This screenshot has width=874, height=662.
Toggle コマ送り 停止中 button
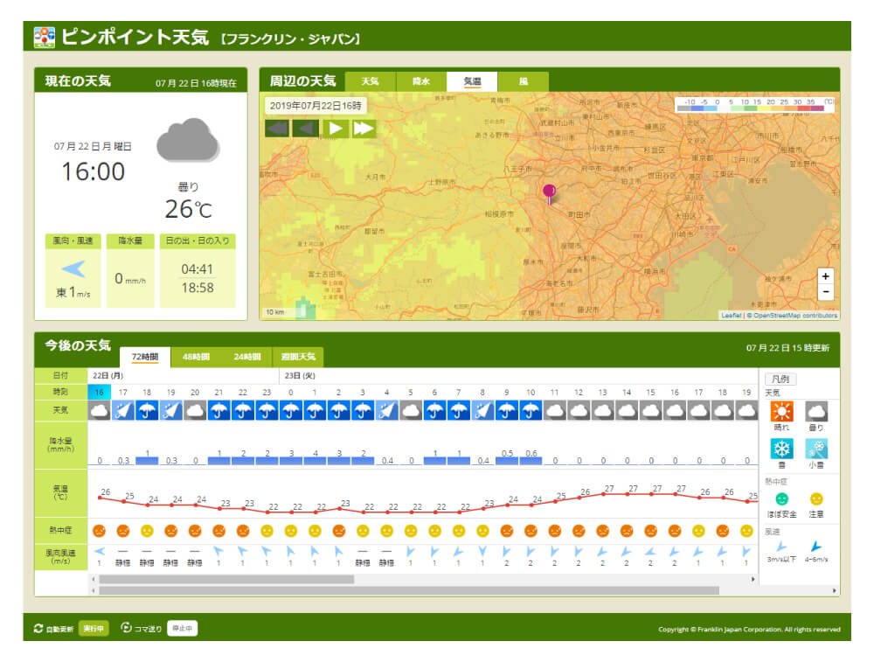click(182, 629)
